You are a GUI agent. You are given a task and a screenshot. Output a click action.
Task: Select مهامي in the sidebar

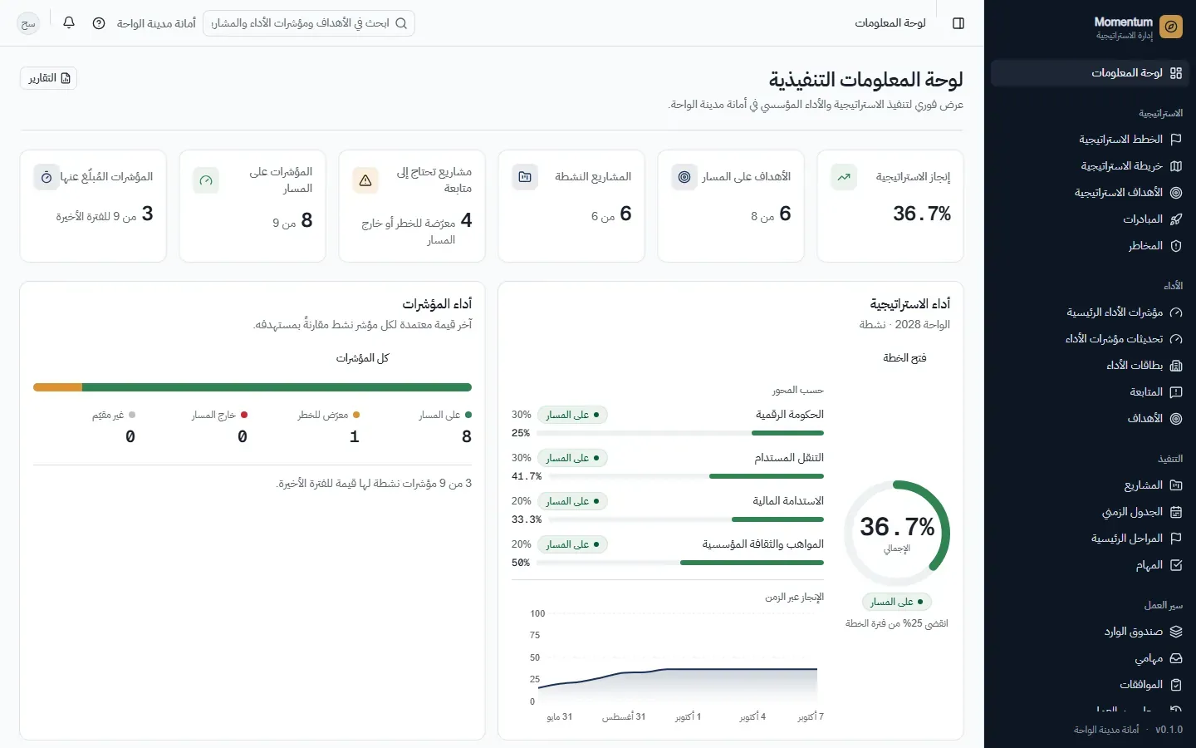tap(1090, 658)
